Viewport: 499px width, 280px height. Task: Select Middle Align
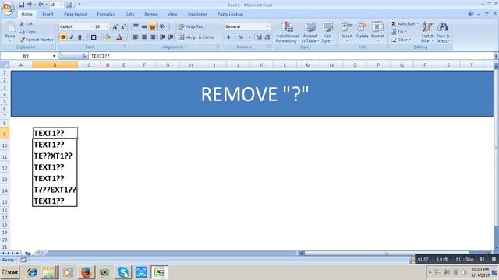tap(144, 26)
